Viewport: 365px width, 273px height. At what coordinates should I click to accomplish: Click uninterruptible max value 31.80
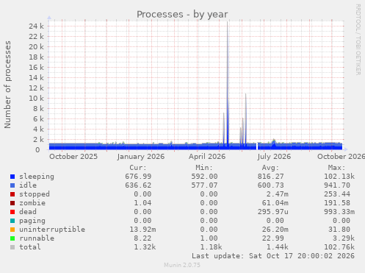pyautogui.click(x=339, y=230)
